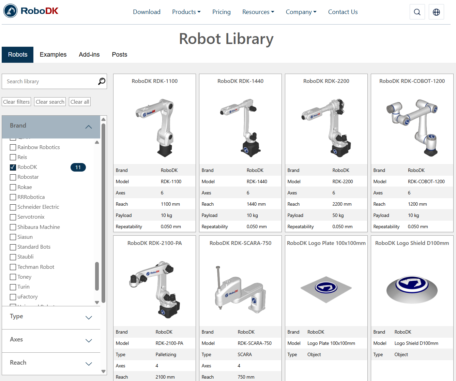456x381 pixels.
Task: Switch to the Add-ins tab
Action: click(89, 55)
